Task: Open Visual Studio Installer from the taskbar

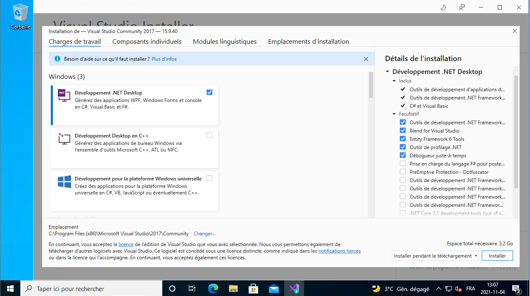Action: (294, 289)
